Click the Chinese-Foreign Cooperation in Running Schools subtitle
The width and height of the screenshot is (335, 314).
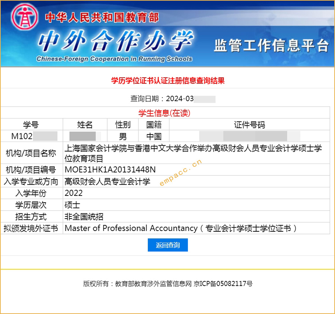tap(114, 59)
